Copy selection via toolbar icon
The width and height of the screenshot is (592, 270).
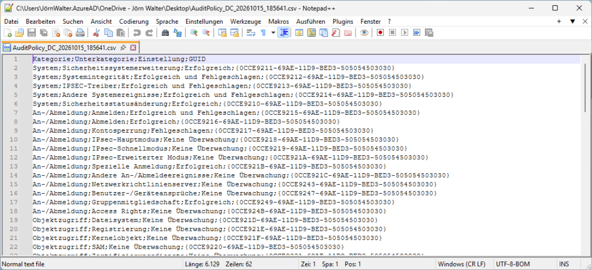(x=108, y=33)
